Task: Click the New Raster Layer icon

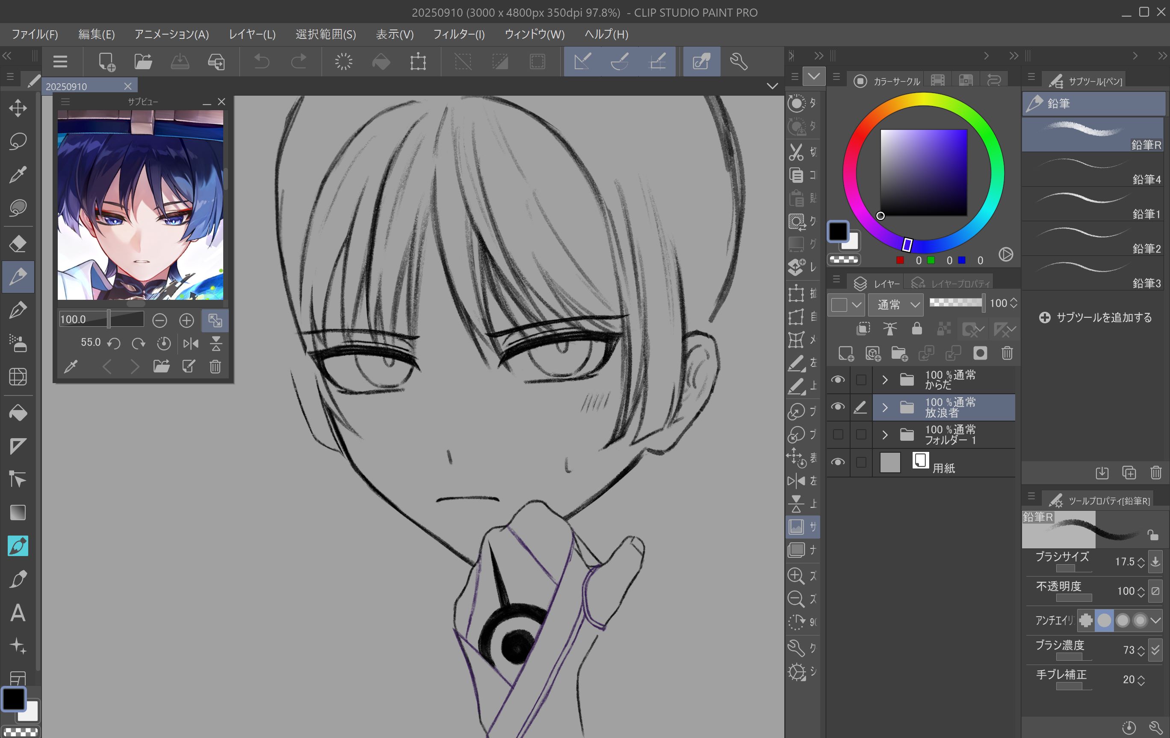Action: click(846, 354)
